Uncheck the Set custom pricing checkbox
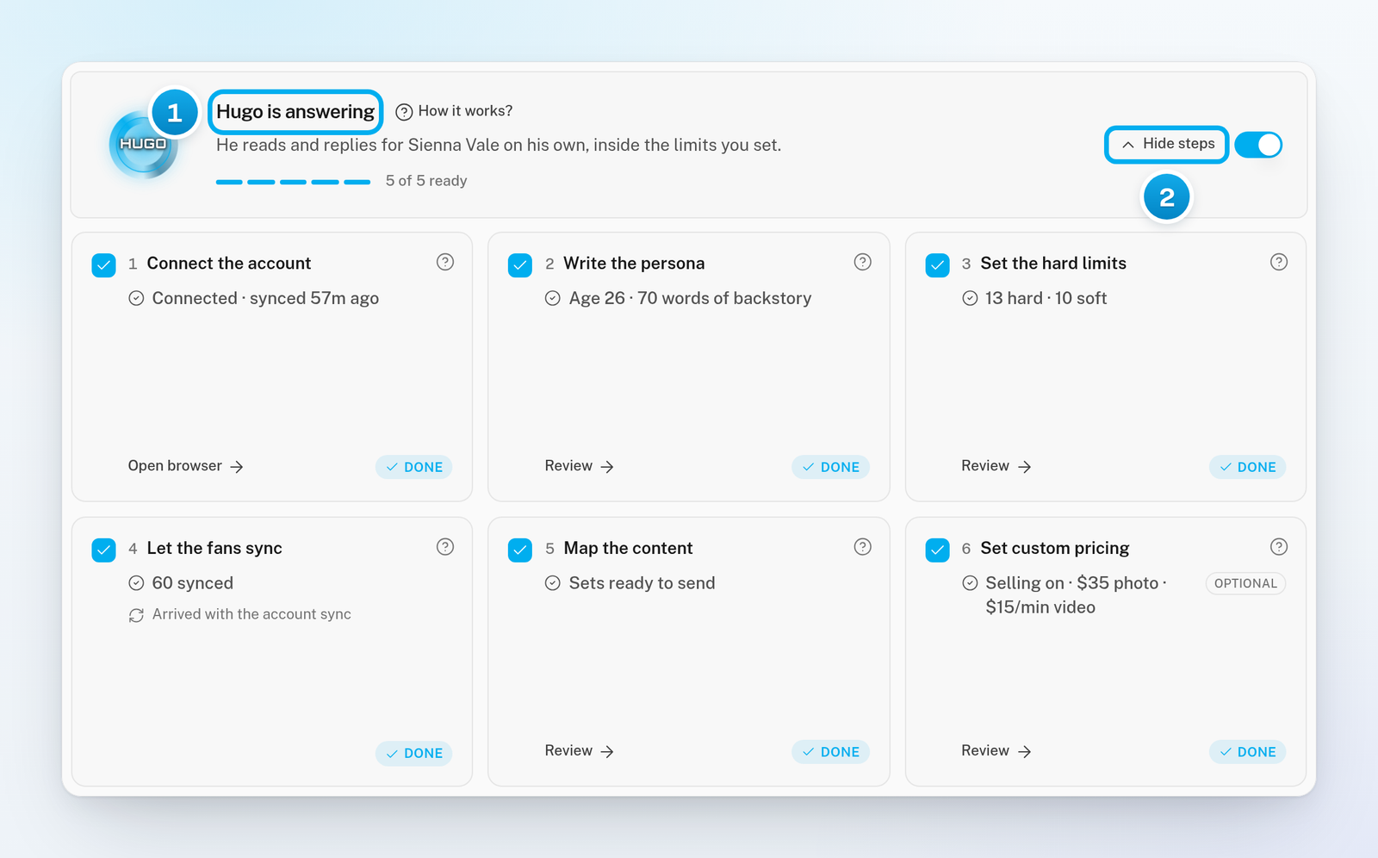Viewport: 1378px width, 858px height. pos(937,550)
